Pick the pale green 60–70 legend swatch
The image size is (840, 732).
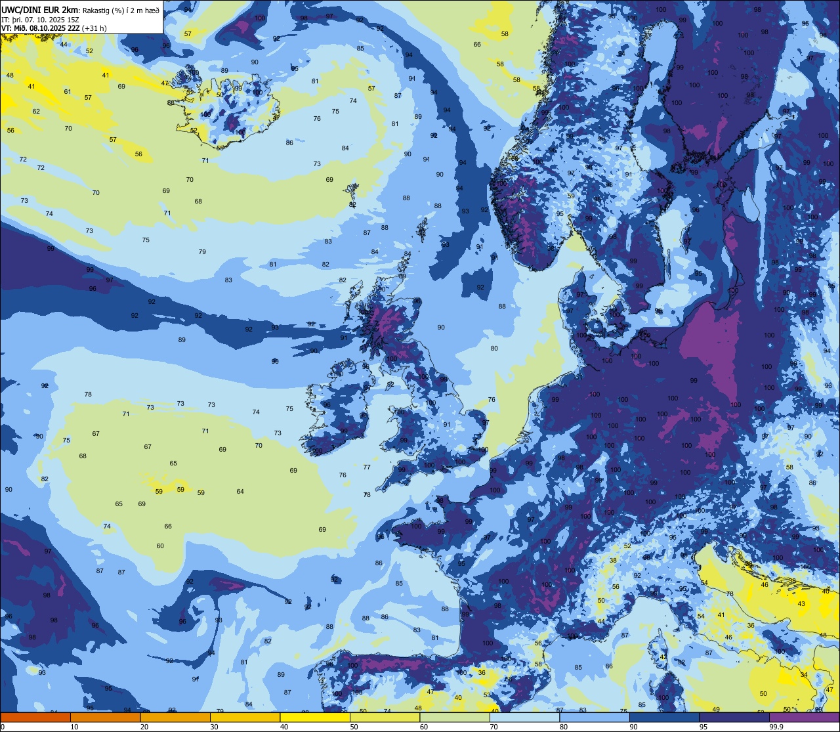tap(455, 718)
